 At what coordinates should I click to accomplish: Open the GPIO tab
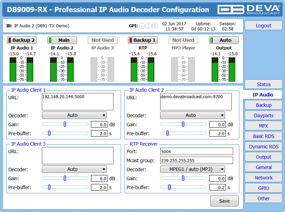(x=263, y=188)
